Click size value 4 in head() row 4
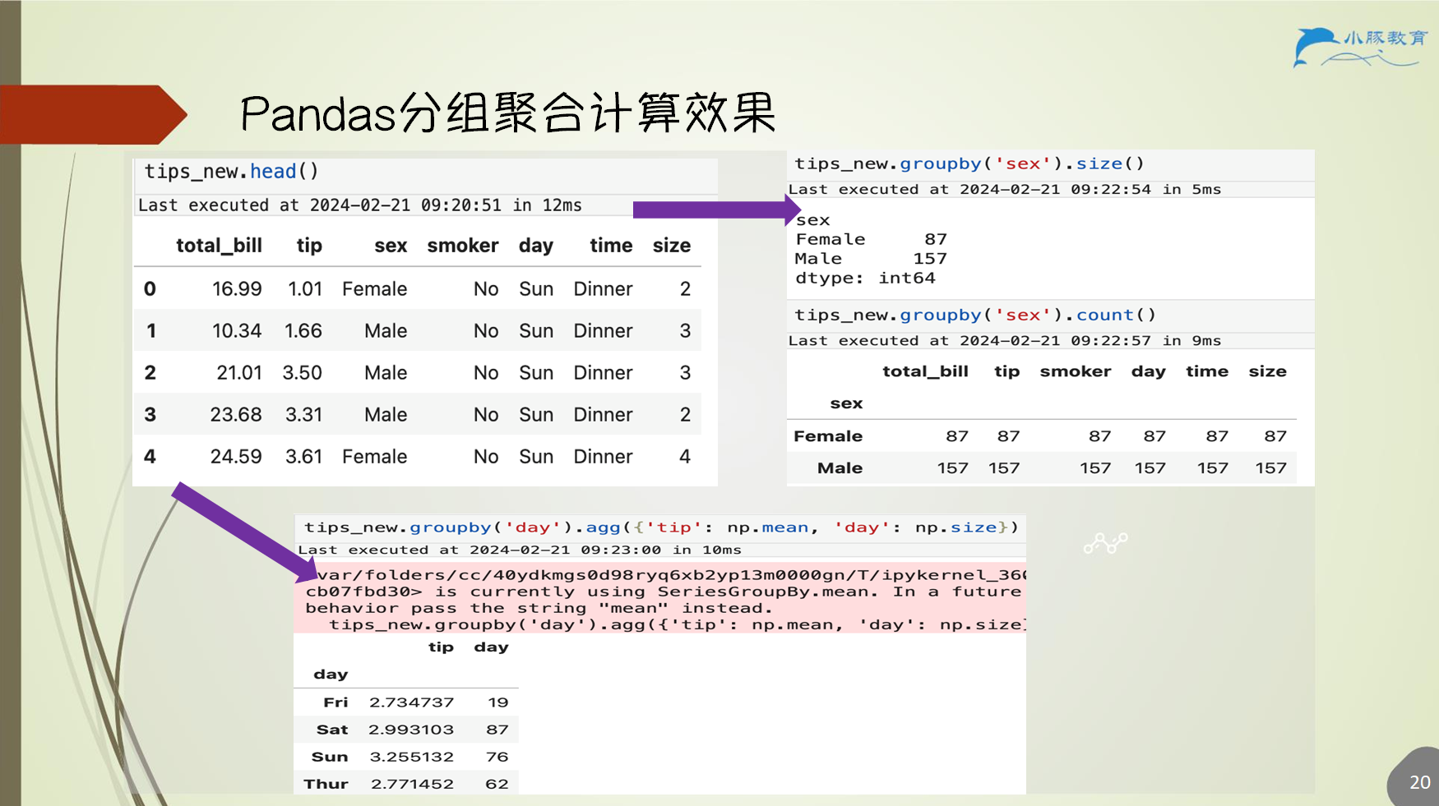1439x806 pixels. click(x=685, y=457)
